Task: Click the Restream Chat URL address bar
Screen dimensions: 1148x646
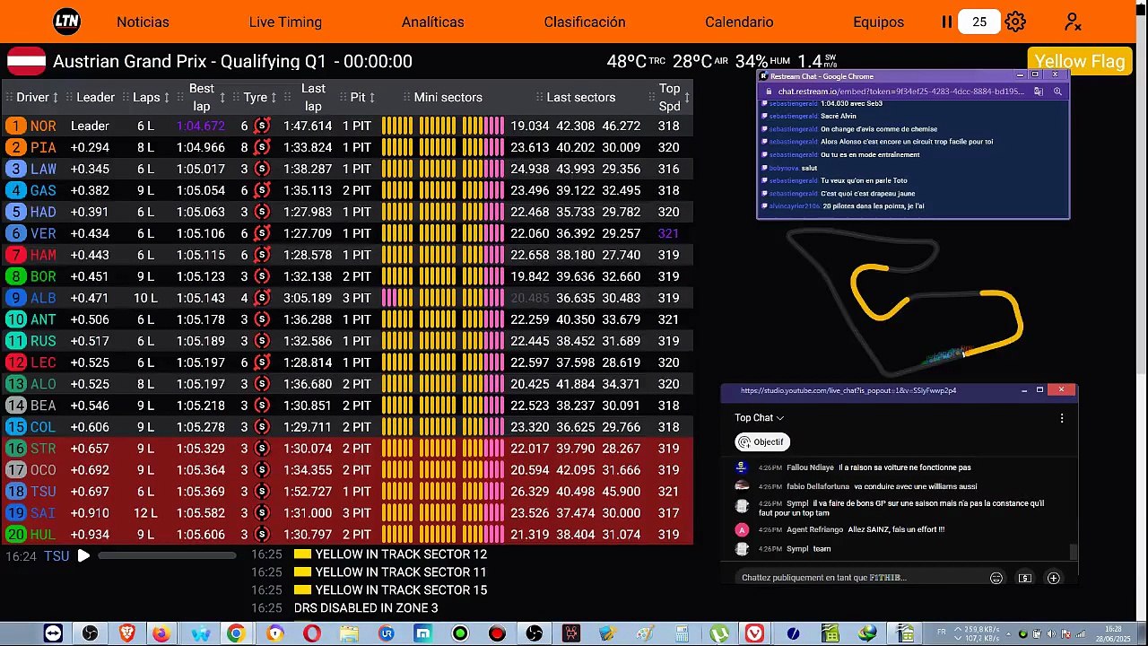Action: point(901,92)
